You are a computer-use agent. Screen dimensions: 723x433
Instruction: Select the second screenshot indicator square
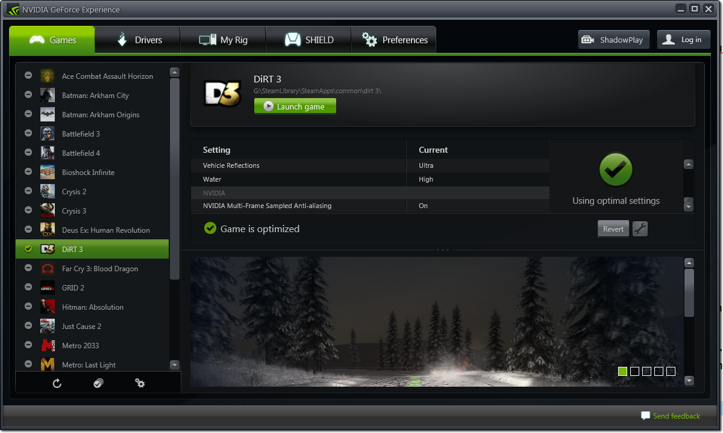click(x=635, y=371)
